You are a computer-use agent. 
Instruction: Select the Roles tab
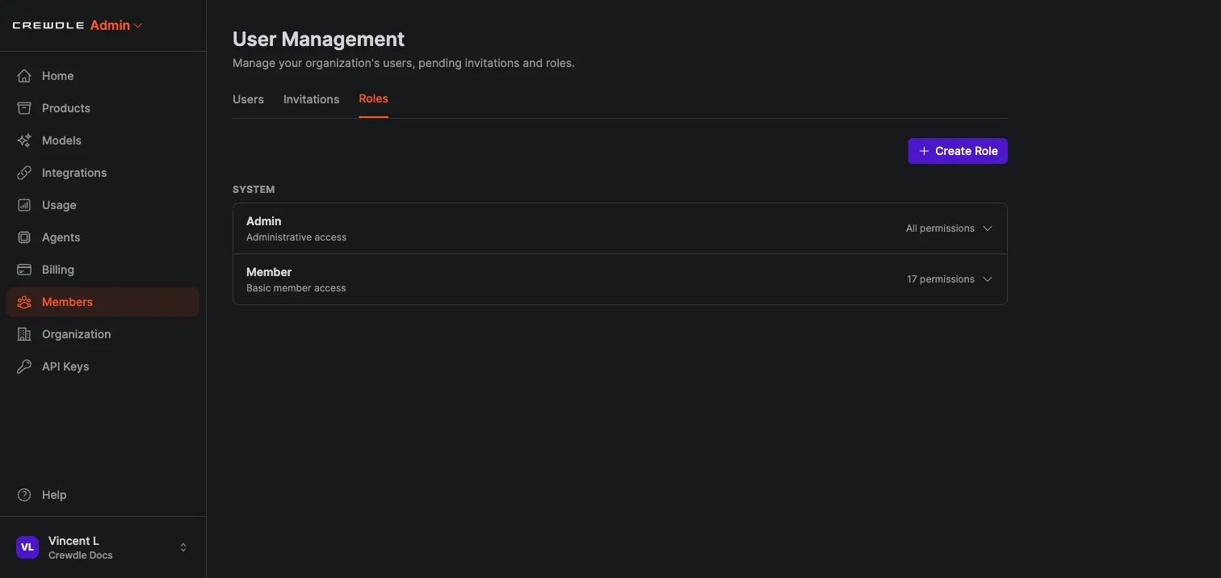point(373,98)
